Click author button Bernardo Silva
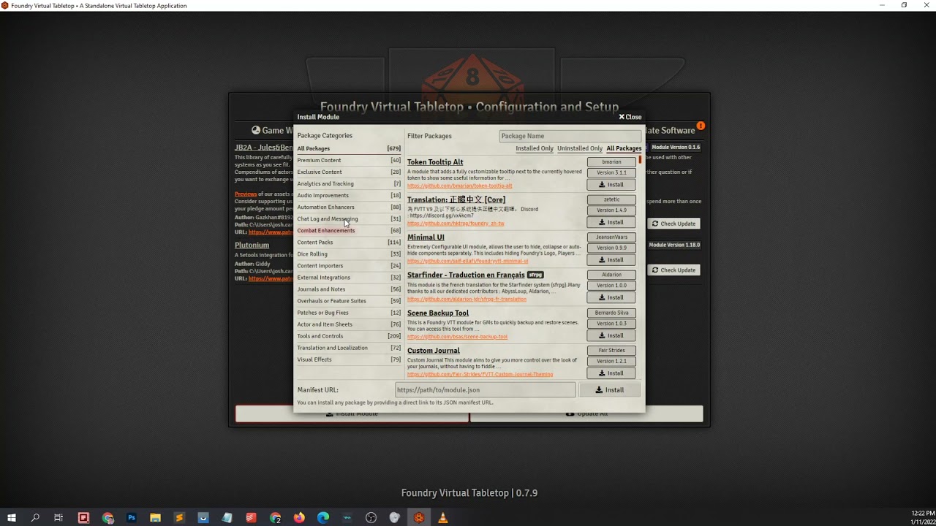The image size is (936, 526). click(x=611, y=313)
